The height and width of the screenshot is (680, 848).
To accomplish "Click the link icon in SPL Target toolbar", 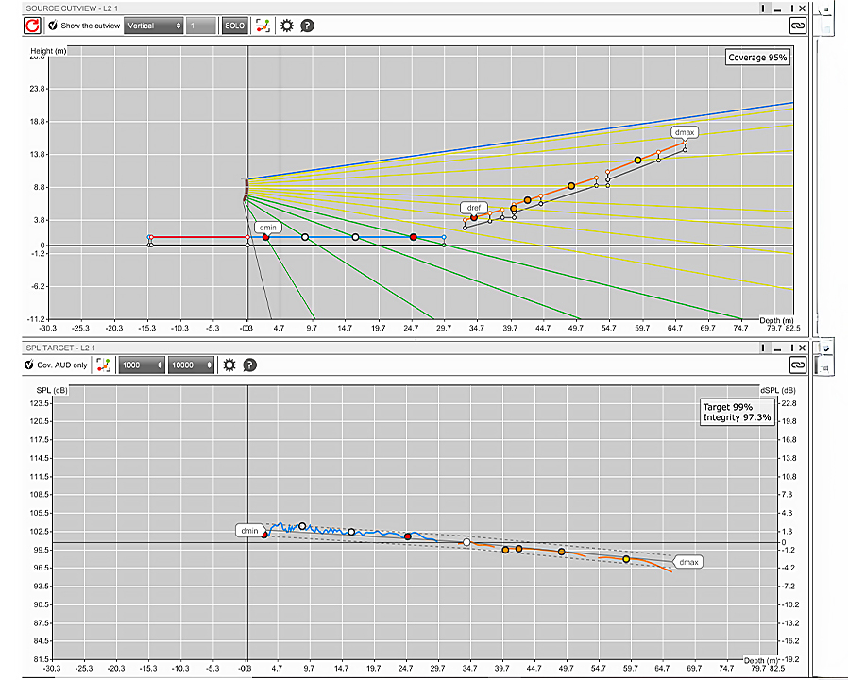I will 796,365.
